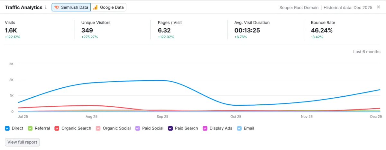Select the Unique Visitors 349 metric

click(x=87, y=31)
